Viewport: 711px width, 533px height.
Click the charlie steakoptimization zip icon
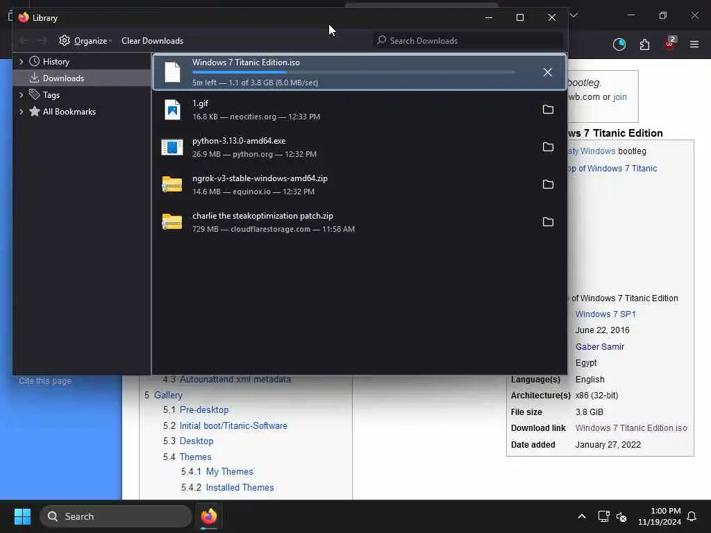[172, 222]
